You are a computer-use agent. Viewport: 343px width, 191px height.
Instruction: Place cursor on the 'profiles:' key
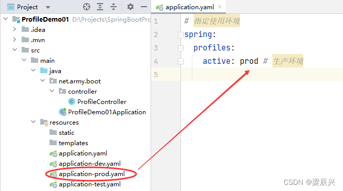click(x=214, y=48)
